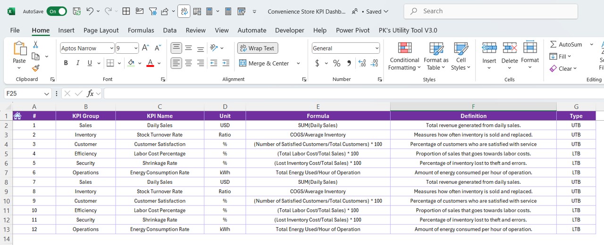Toggle the quick access abc wrap icon
This screenshot has width=604, height=245.
click(x=184, y=11)
